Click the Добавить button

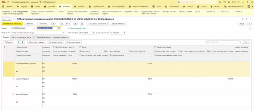click(8, 42)
